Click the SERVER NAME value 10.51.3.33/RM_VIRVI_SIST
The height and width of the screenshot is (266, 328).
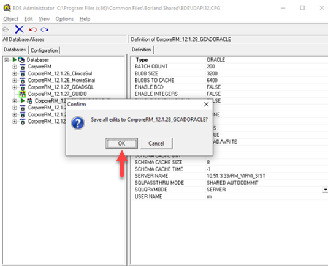(x=236, y=176)
